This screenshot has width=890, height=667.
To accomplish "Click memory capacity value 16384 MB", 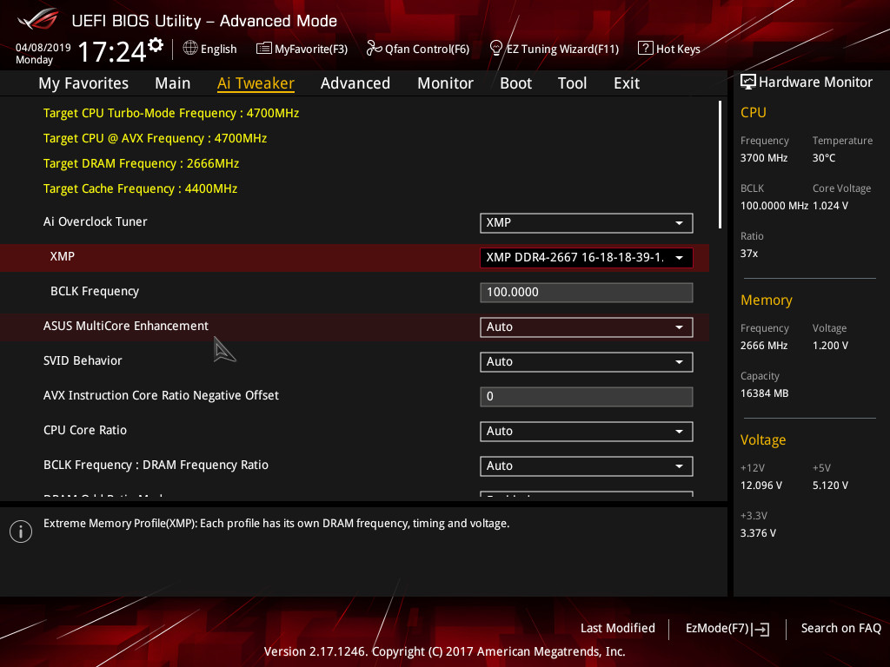I will [x=764, y=393].
